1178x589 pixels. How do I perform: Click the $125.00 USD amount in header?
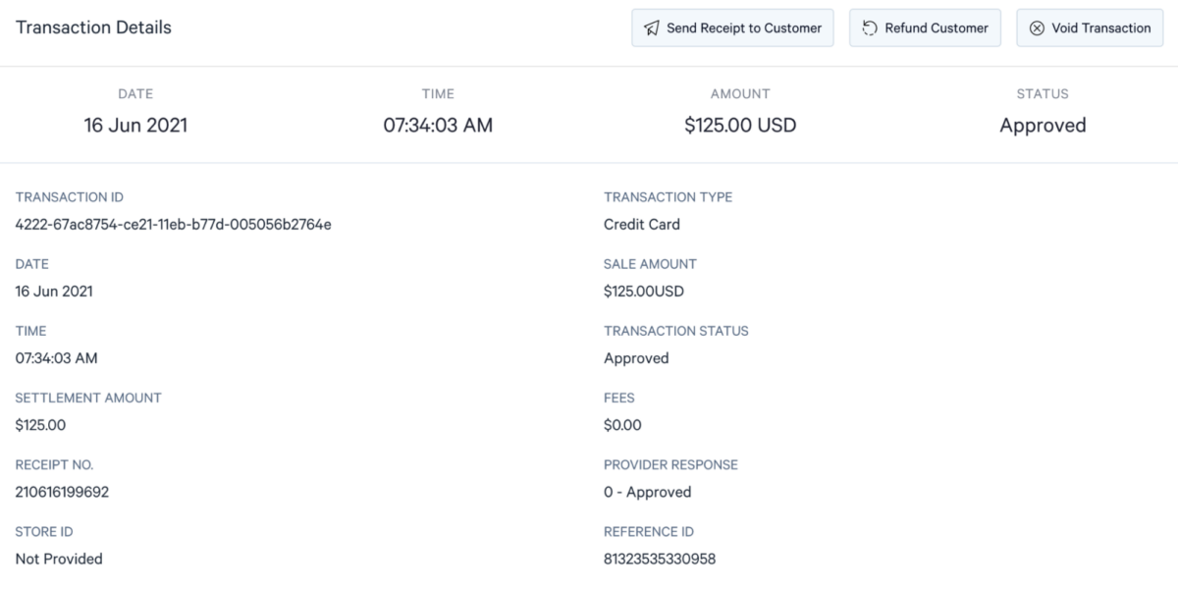click(x=741, y=125)
